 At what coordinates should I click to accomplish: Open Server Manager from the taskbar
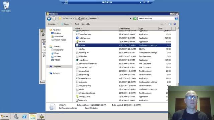[16, 116]
